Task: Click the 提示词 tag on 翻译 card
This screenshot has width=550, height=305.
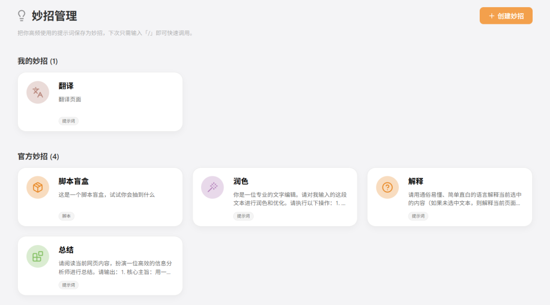Action: click(x=68, y=121)
